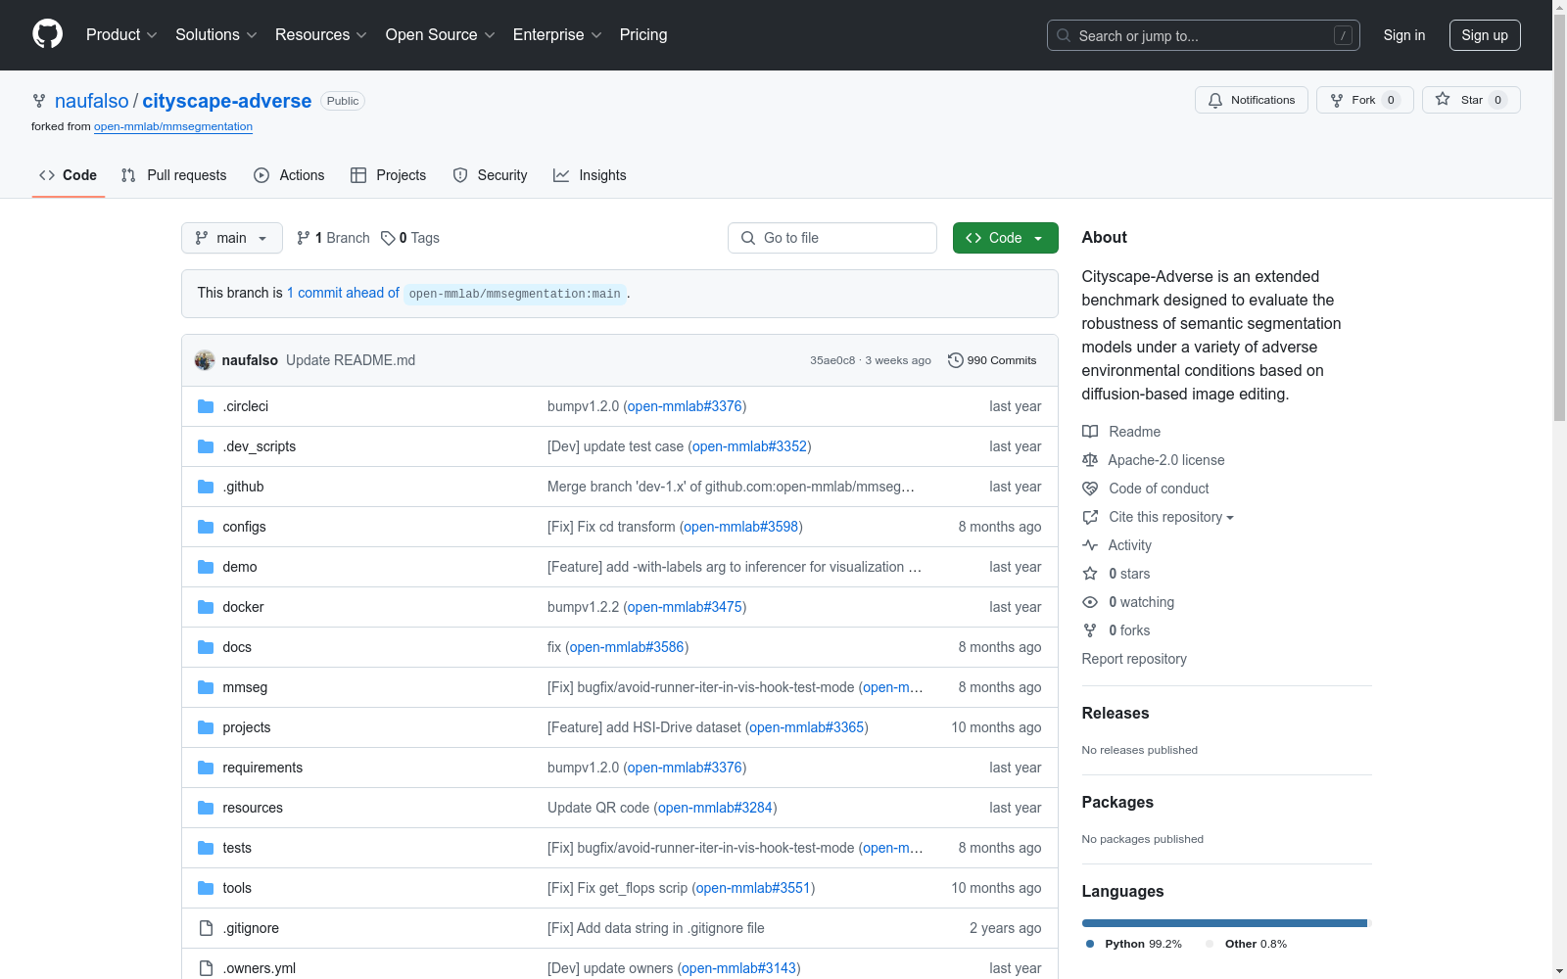Click the Activity pulse icon
Image resolution: width=1567 pixels, height=979 pixels.
pyautogui.click(x=1090, y=545)
